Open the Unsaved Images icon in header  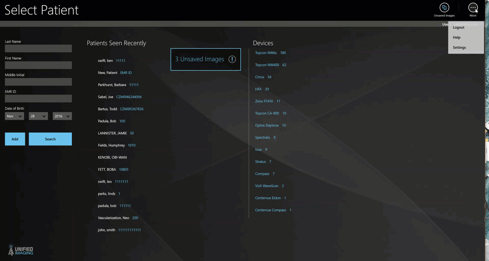[x=444, y=8]
